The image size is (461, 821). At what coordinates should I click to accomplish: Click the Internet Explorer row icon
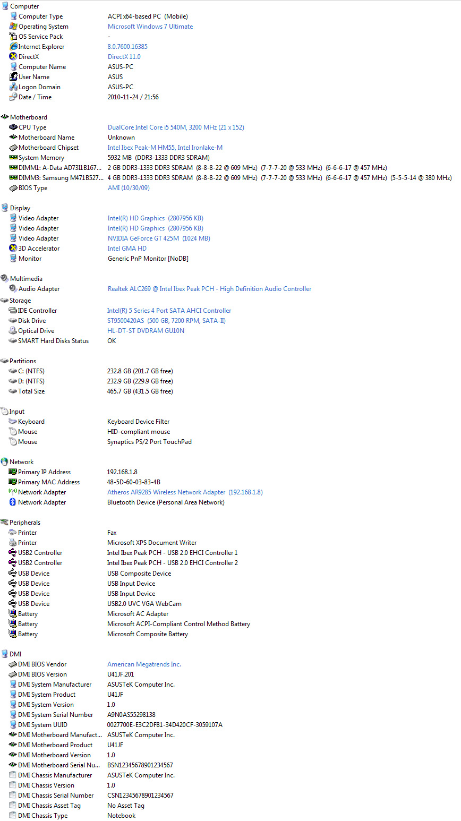[x=13, y=47]
